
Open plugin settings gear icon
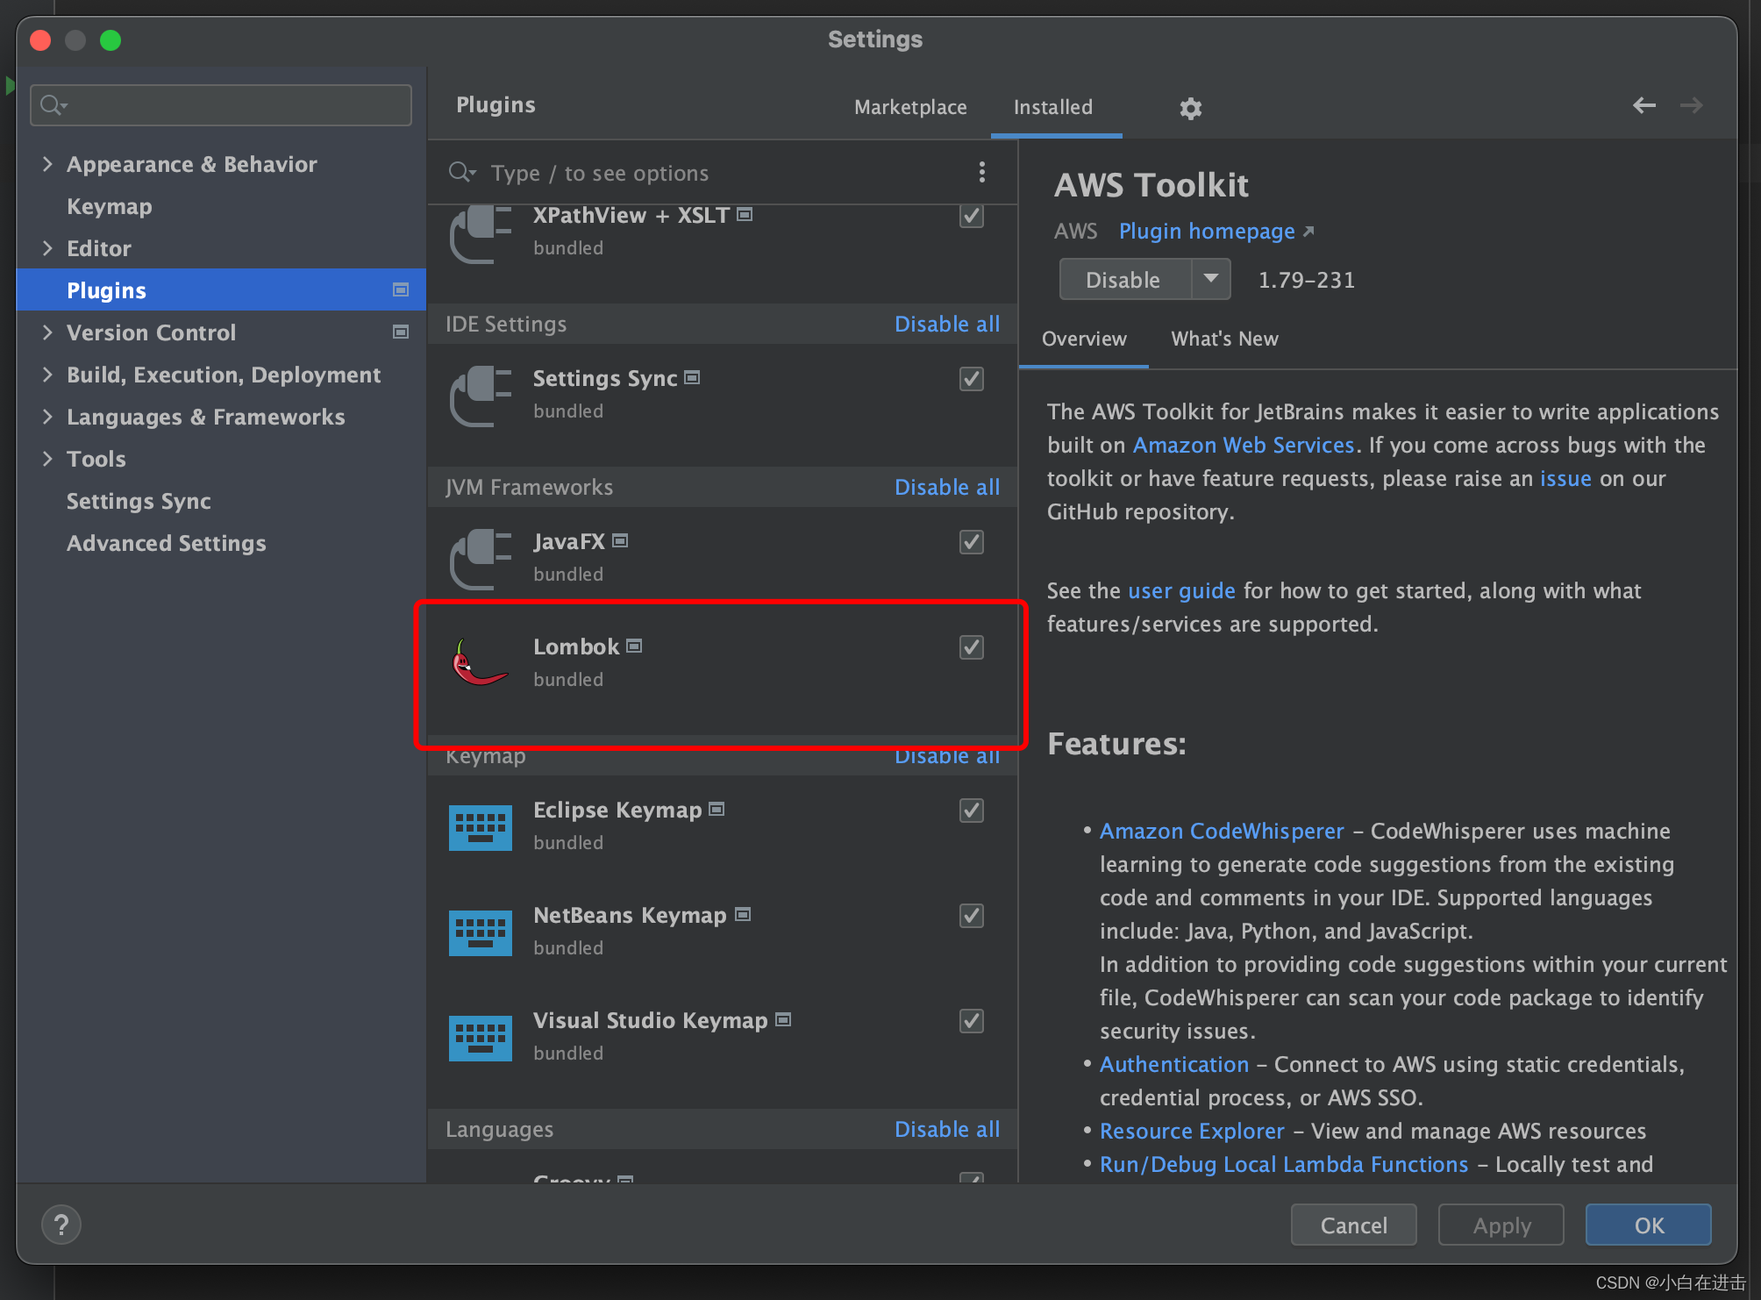[x=1190, y=108]
